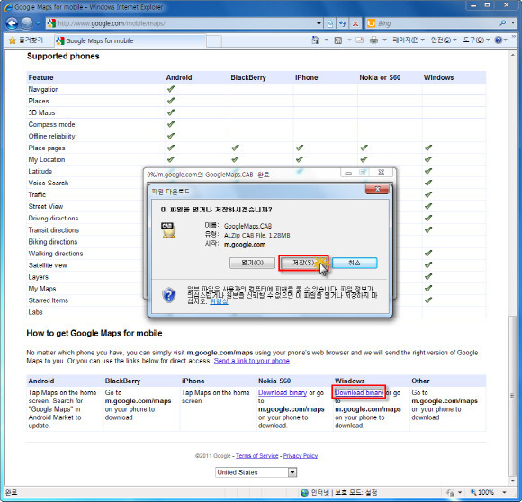Click the 'Offline reliability' feature text
Image resolution: width=522 pixels, height=502 pixels.
[x=51, y=136]
